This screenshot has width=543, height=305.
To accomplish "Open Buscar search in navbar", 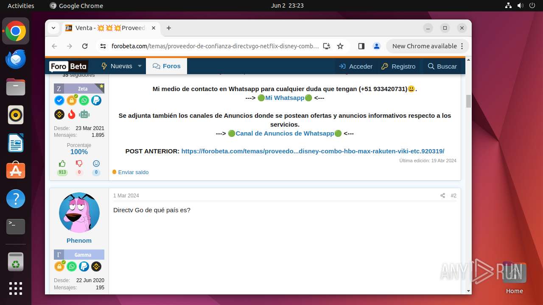I will point(442,66).
